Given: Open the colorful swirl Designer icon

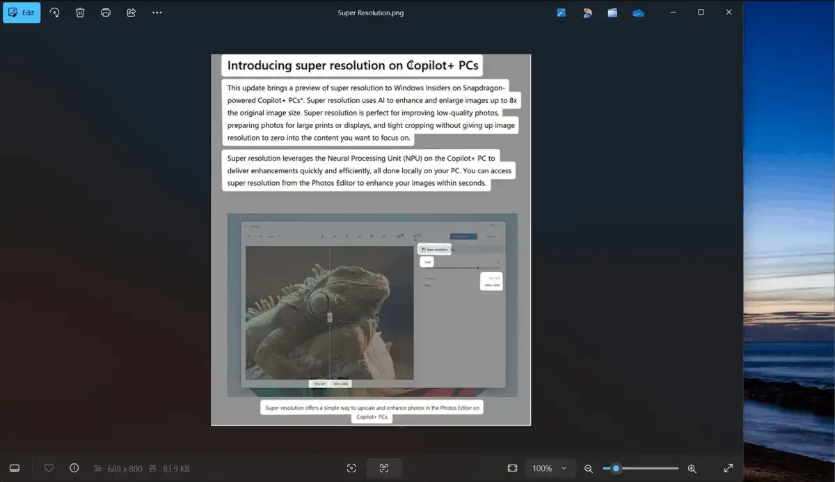Looking at the screenshot, I should (587, 13).
